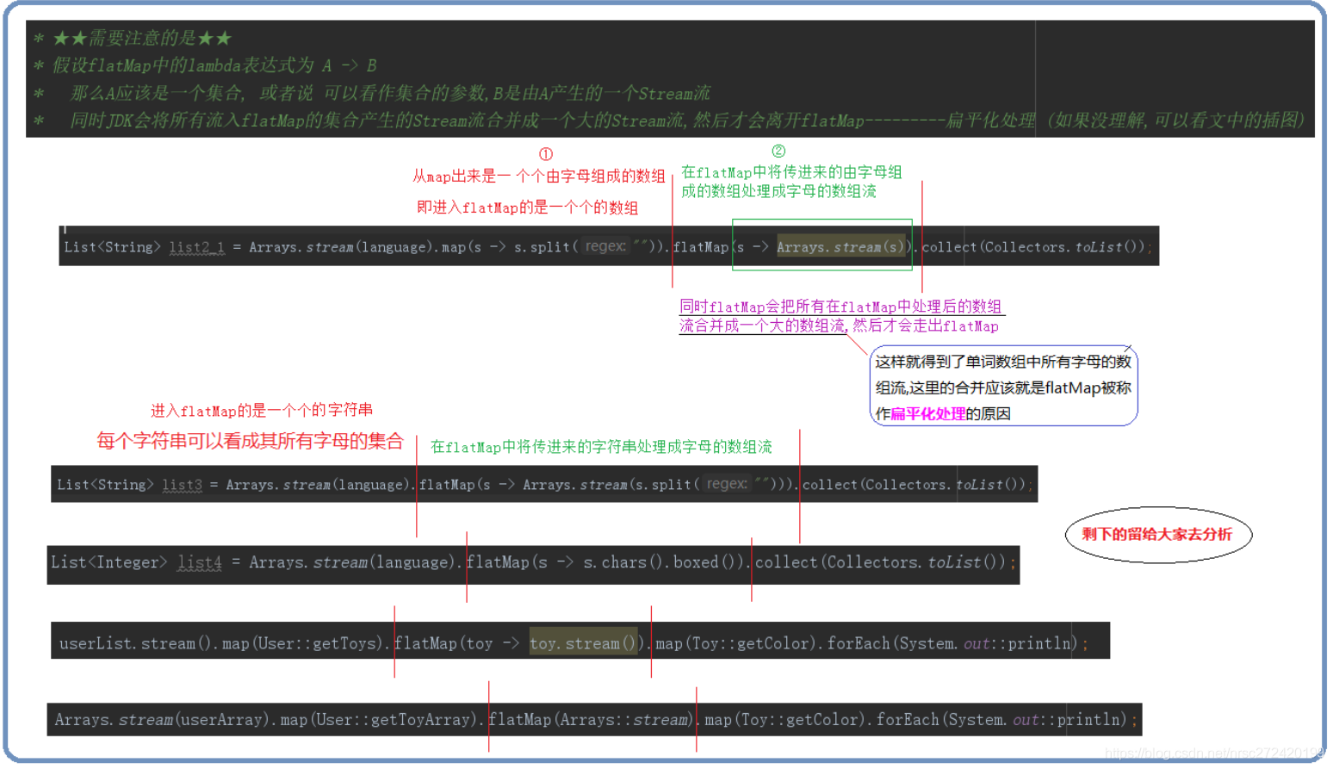
Task: Click Arrays::stream inside the last flatMap
Action: [625, 719]
